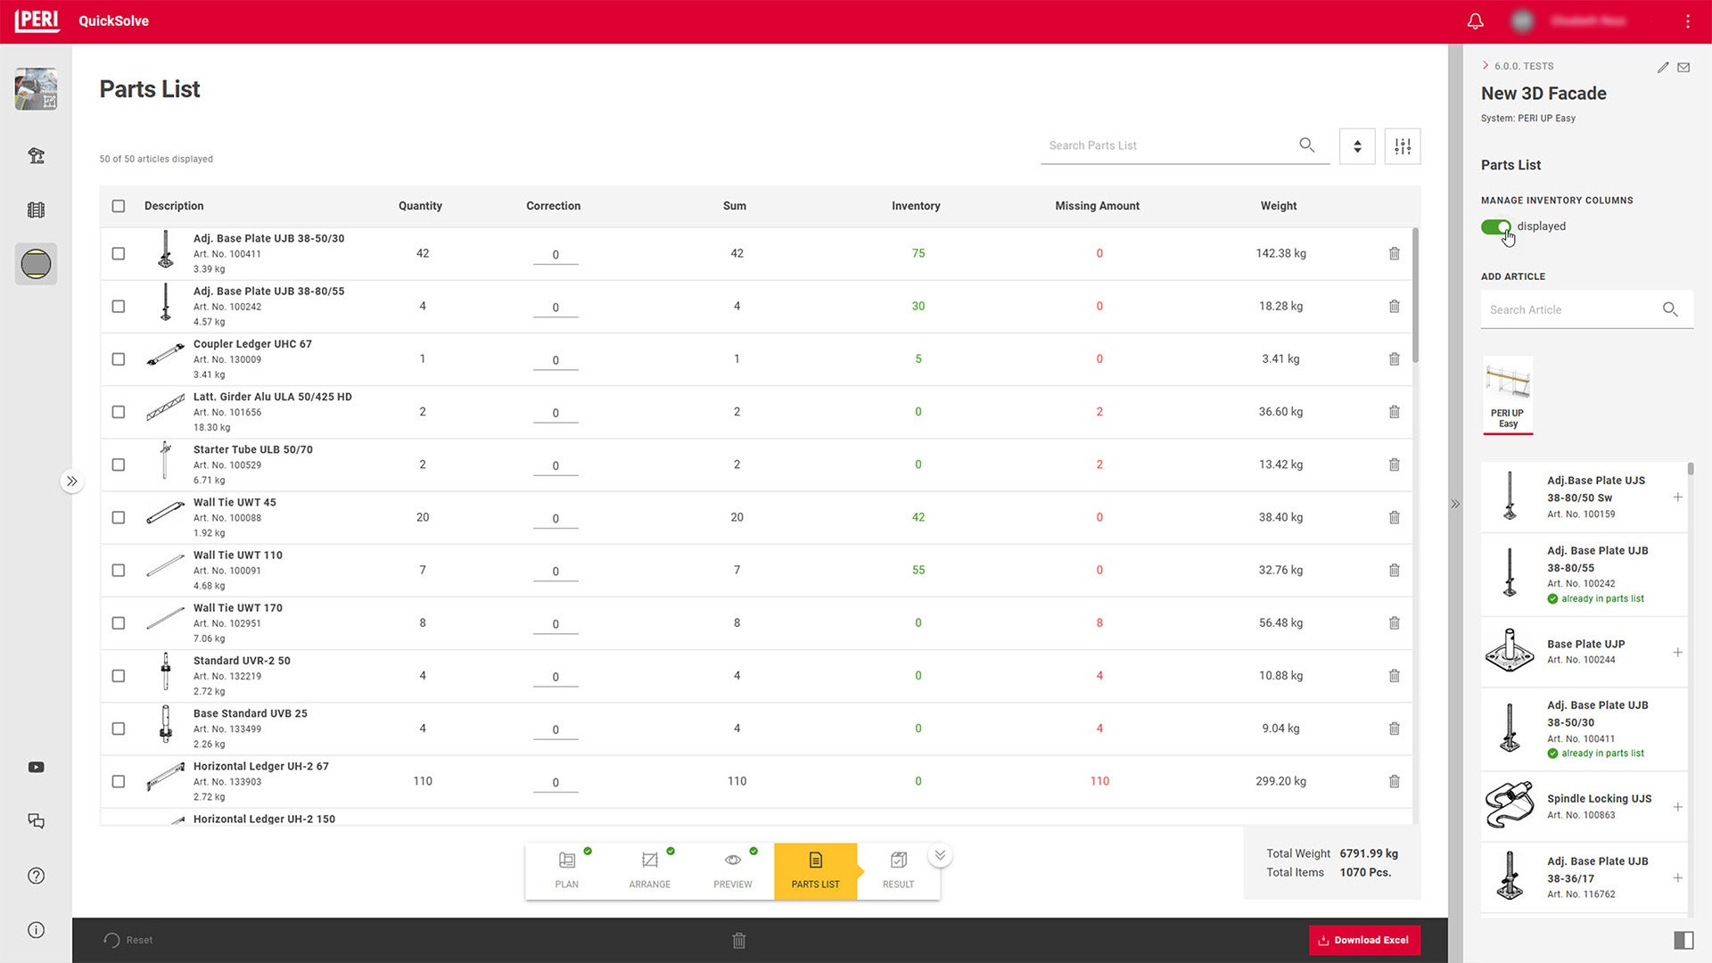Image resolution: width=1712 pixels, height=963 pixels.
Task: Open the feedback chat icon
Action: pos(36,821)
